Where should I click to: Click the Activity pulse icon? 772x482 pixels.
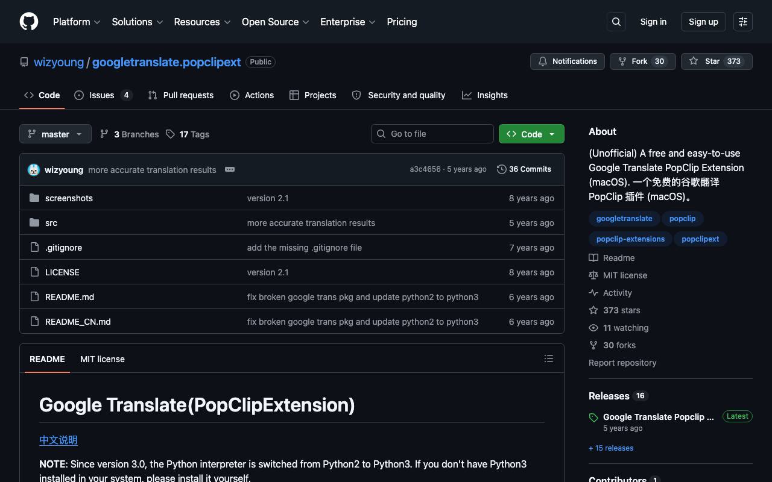pos(593,293)
